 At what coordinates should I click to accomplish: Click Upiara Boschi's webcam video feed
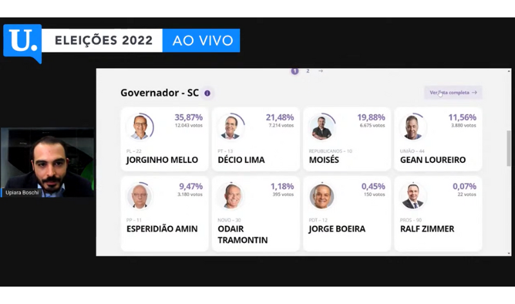click(47, 162)
